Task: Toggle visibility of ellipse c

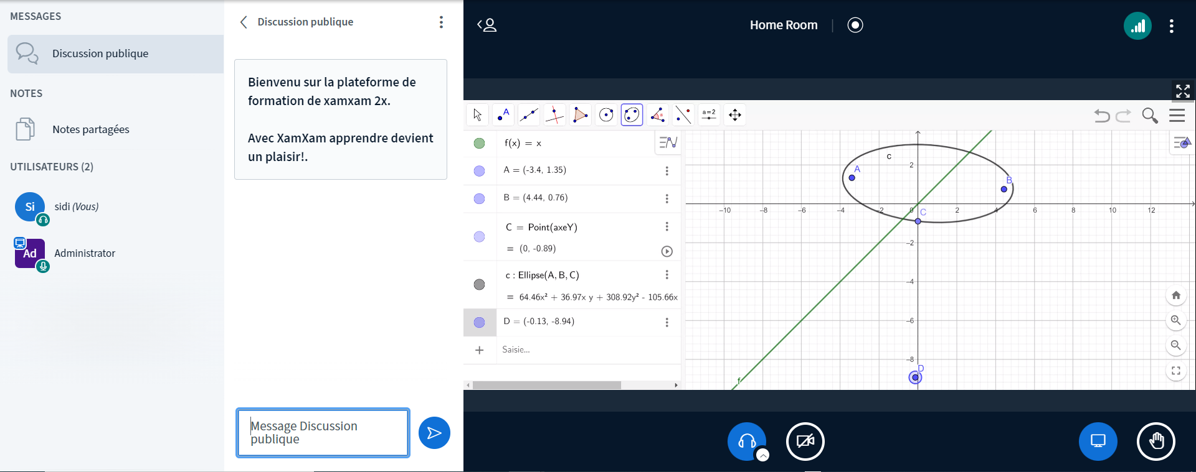Action: point(479,285)
